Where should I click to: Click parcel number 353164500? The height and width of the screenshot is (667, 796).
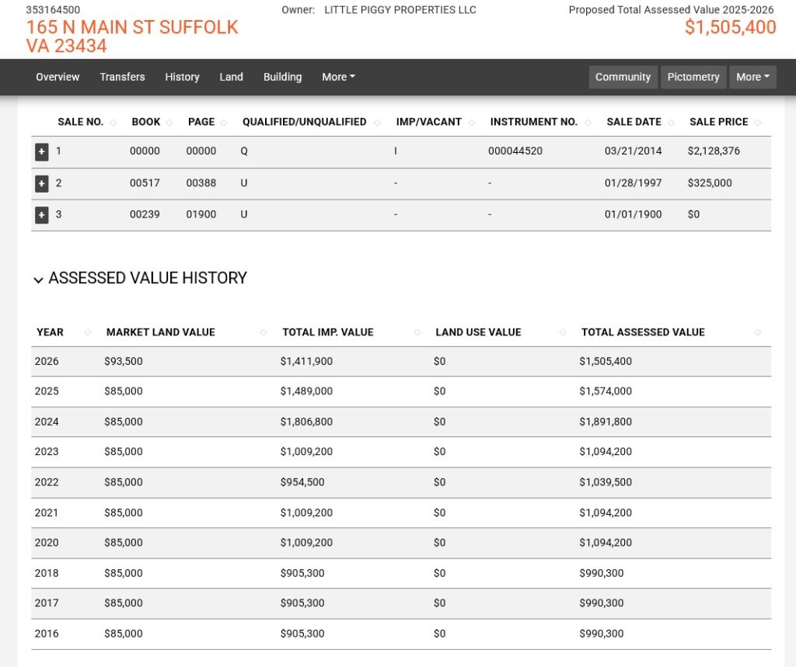point(53,9)
